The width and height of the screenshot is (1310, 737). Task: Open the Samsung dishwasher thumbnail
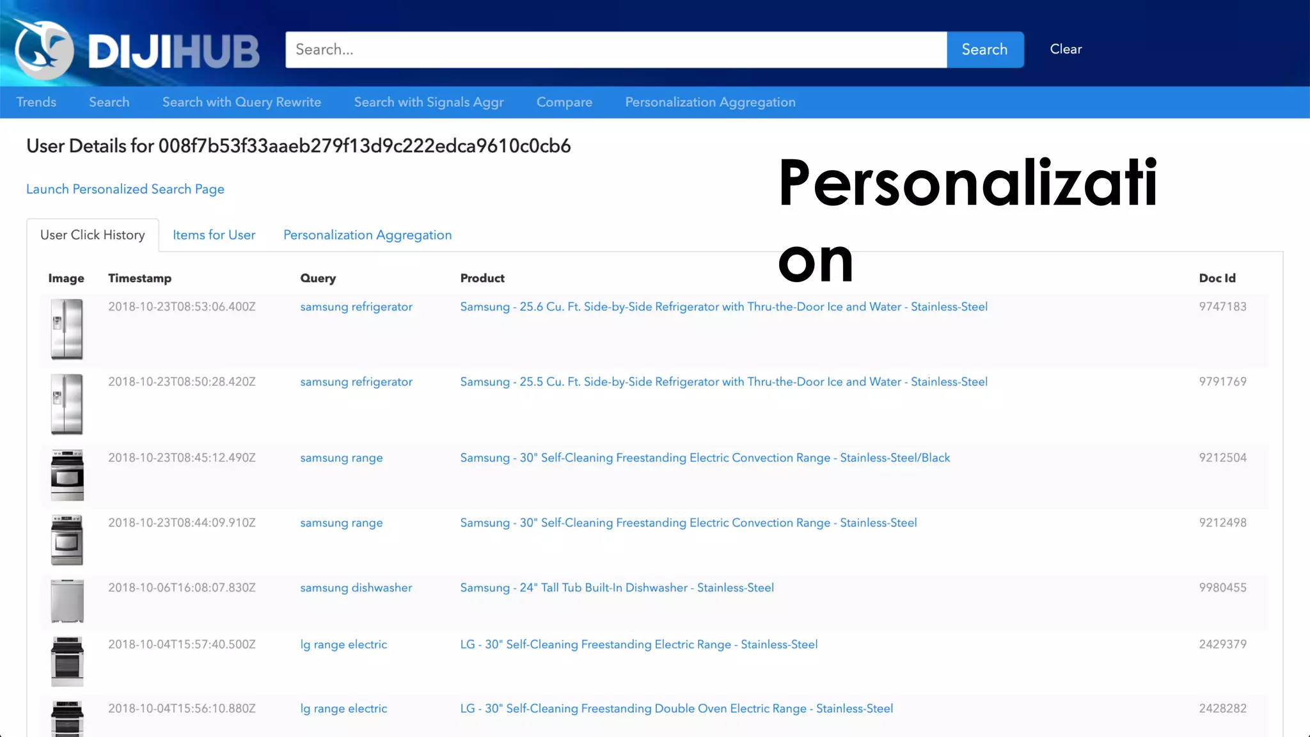pos(67,601)
